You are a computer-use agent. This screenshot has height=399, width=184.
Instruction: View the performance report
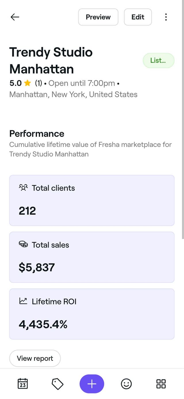click(35, 358)
